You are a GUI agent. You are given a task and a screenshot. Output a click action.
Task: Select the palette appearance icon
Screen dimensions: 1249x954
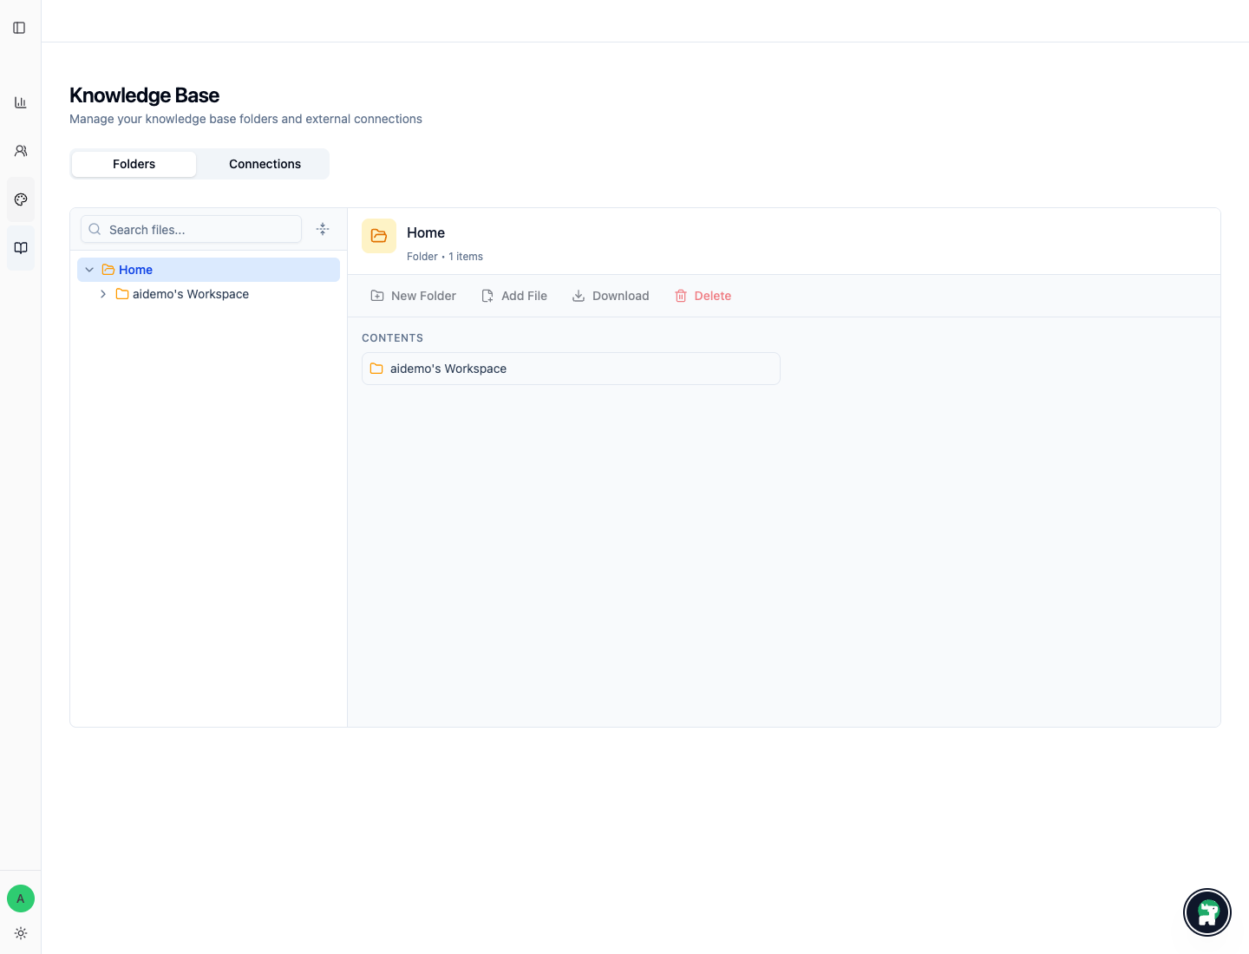coord(20,199)
